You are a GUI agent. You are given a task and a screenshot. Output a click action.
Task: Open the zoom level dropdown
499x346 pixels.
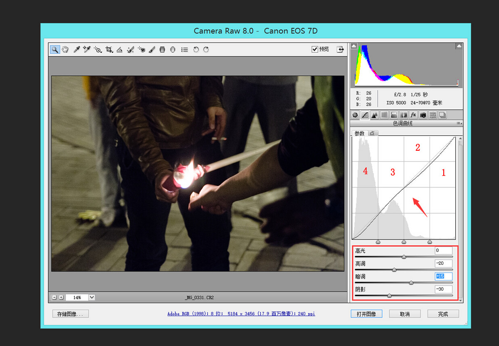pos(92,297)
